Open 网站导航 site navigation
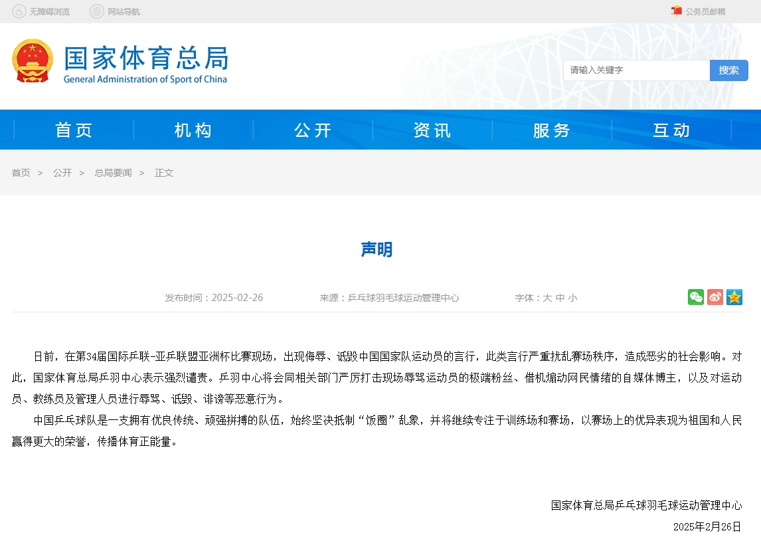761x547 pixels. click(96, 11)
